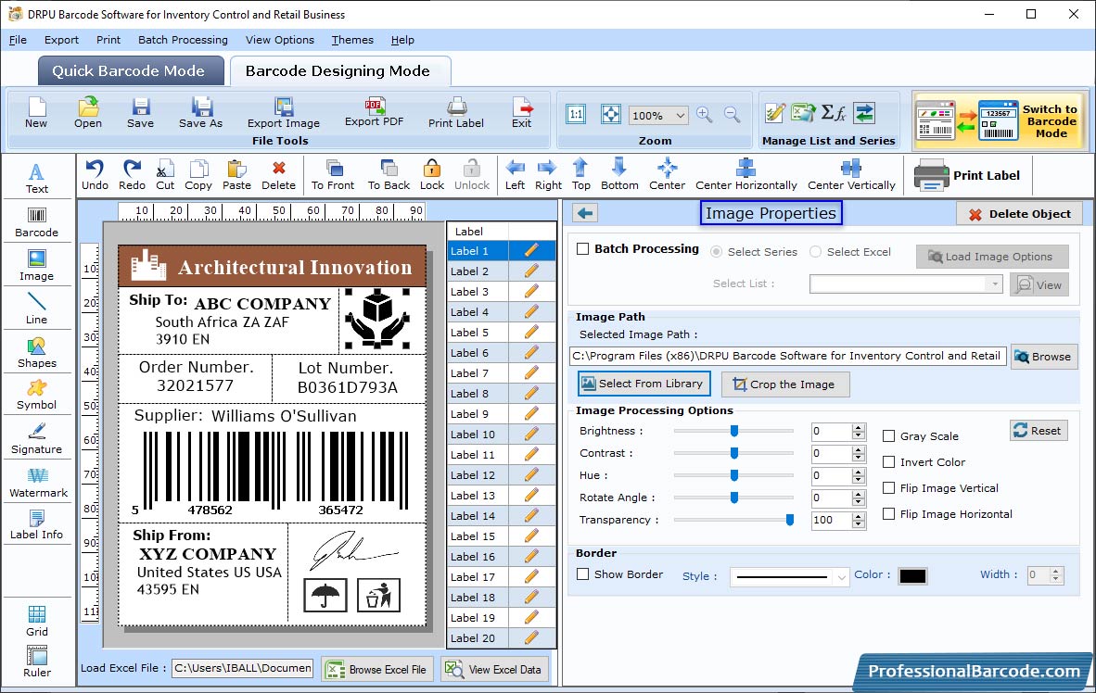Add a Watermark to the label

pos(38,483)
